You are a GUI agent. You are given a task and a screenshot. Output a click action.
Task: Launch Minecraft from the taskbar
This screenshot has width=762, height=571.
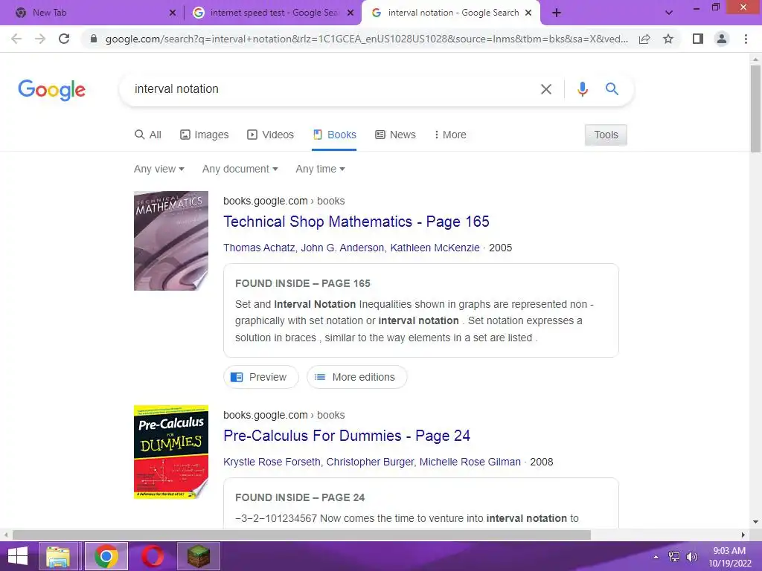click(x=199, y=556)
